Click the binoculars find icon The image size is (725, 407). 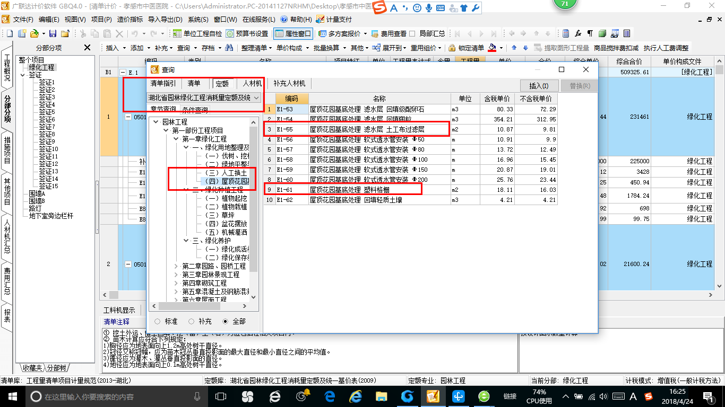[229, 48]
